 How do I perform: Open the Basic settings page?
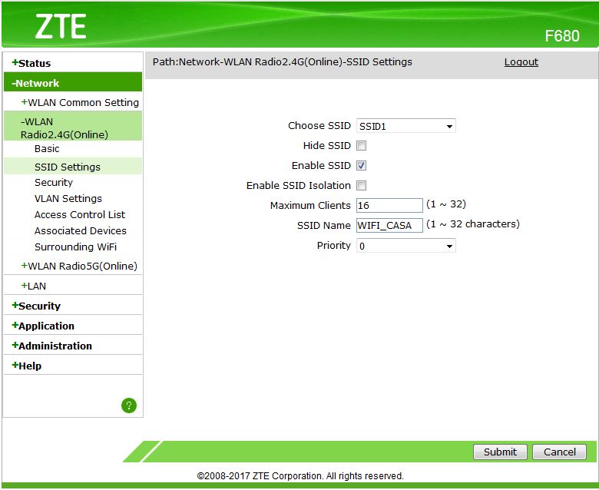[x=47, y=148]
